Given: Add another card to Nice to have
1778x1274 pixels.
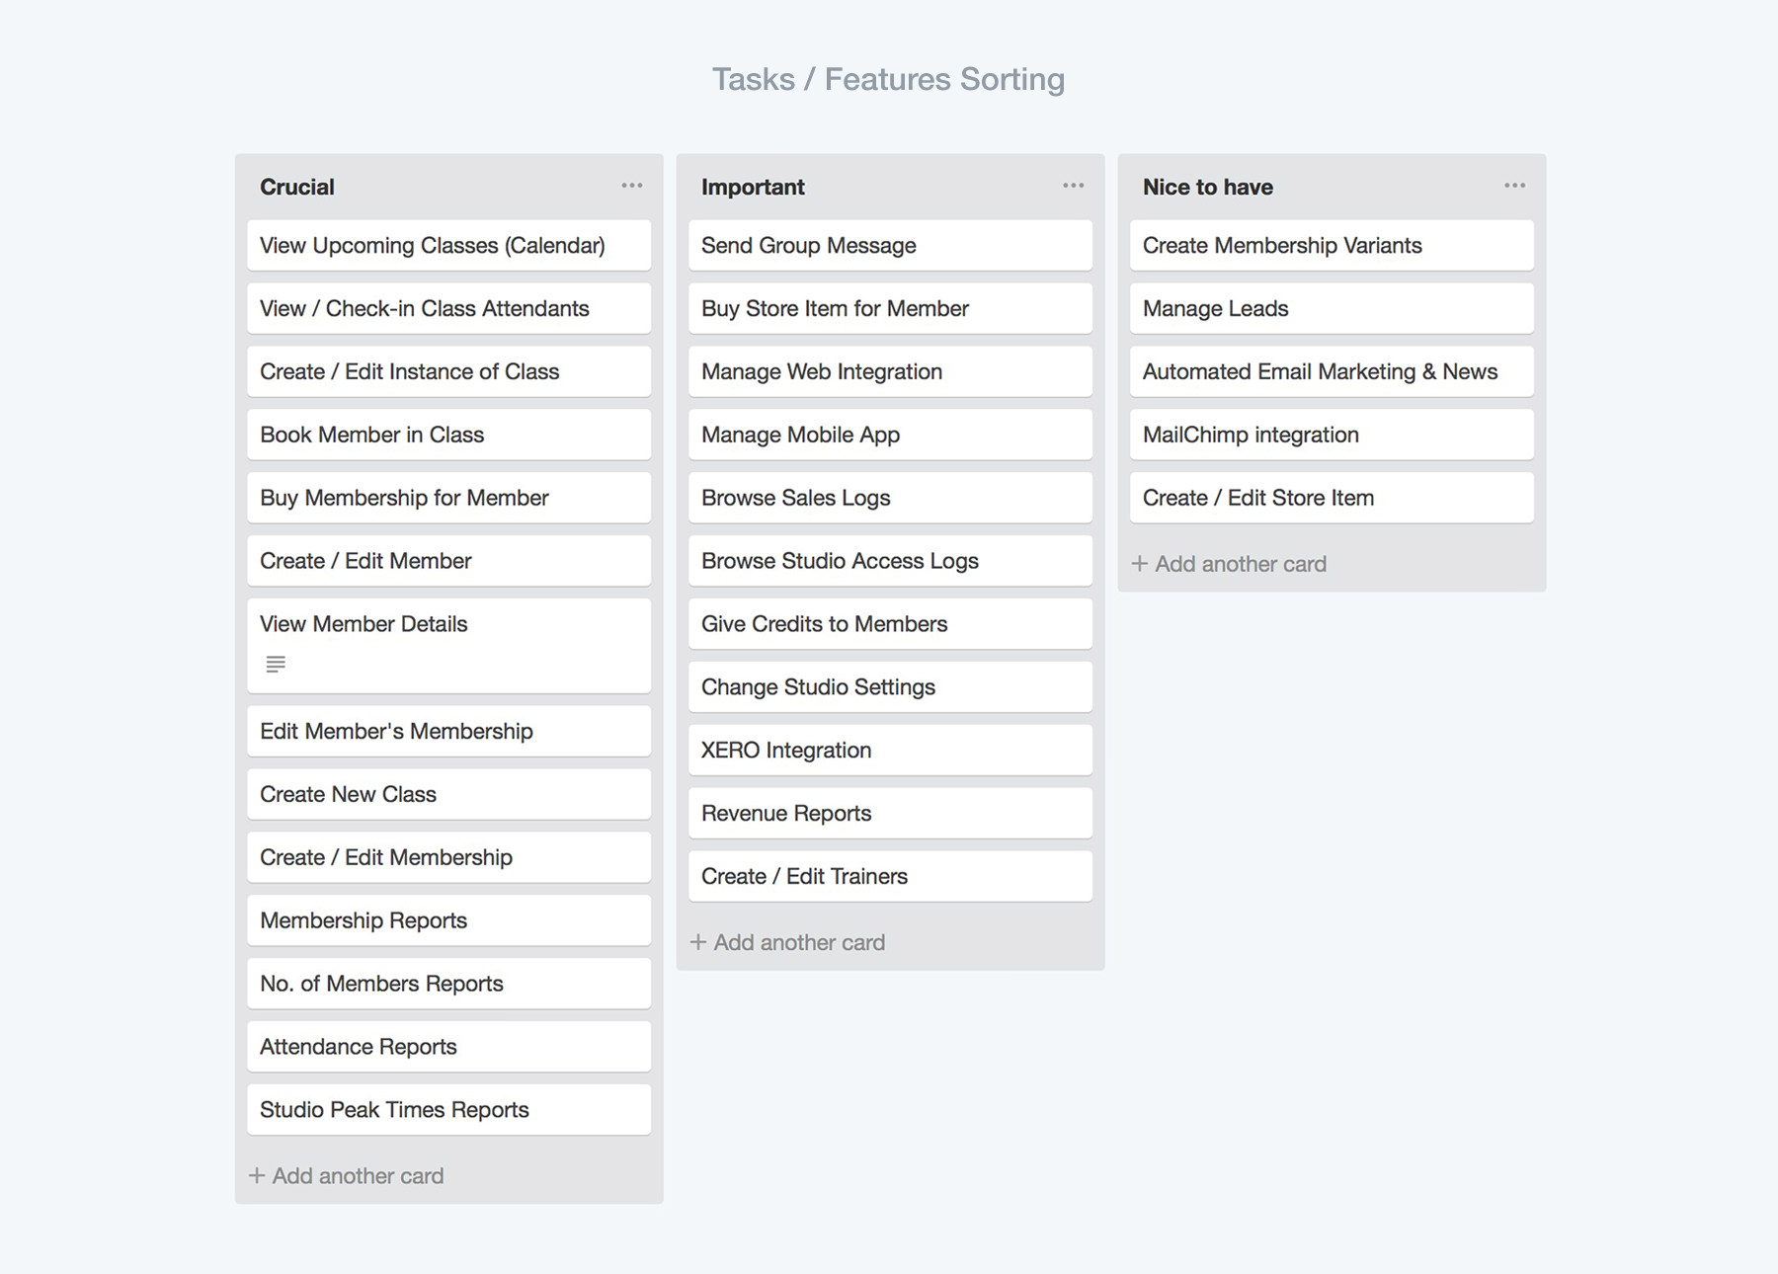Looking at the screenshot, I should tap(1230, 564).
